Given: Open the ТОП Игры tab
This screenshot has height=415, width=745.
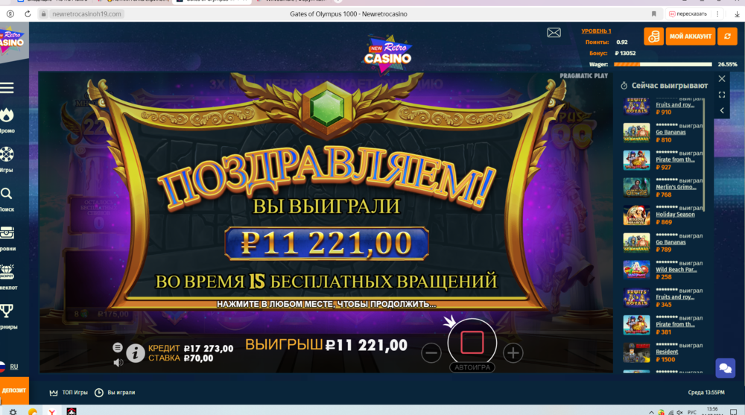Looking at the screenshot, I should [69, 393].
